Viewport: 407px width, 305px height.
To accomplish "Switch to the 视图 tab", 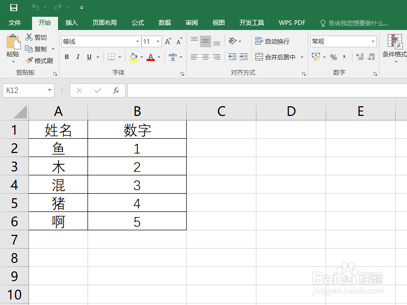I will (x=218, y=23).
